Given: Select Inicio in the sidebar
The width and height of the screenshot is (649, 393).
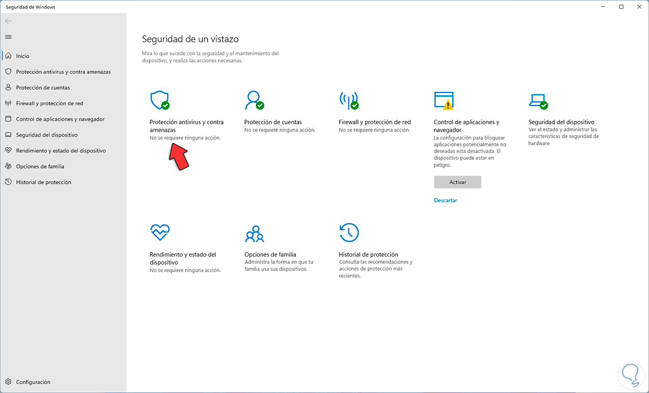Looking at the screenshot, I should [23, 56].
